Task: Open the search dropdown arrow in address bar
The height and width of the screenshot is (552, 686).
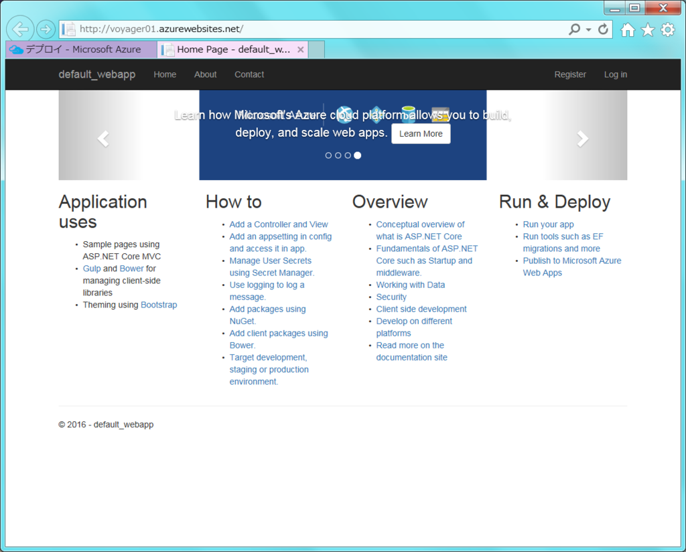Action: tap(589, 29)
